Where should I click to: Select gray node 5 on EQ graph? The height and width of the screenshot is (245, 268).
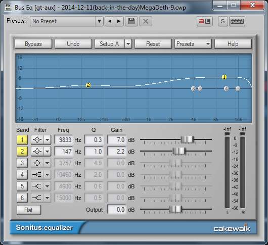pyautogui.click(x=200, y=88)
